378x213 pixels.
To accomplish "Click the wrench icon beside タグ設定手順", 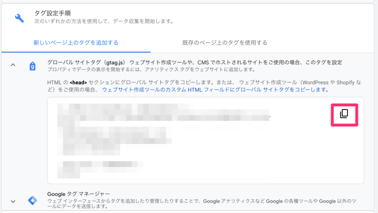I will click(x=19, y=18).
